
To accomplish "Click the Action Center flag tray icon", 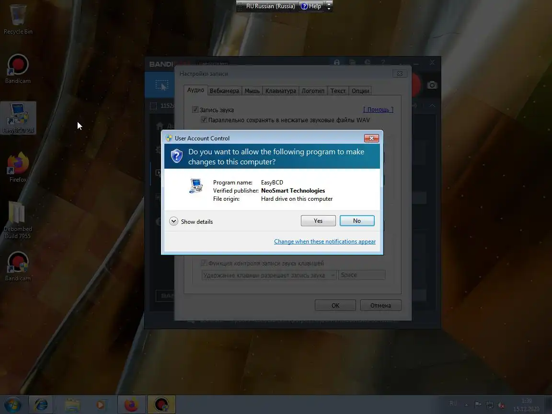I will (478, 404).
